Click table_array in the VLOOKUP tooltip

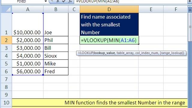(x=125, y=53)
